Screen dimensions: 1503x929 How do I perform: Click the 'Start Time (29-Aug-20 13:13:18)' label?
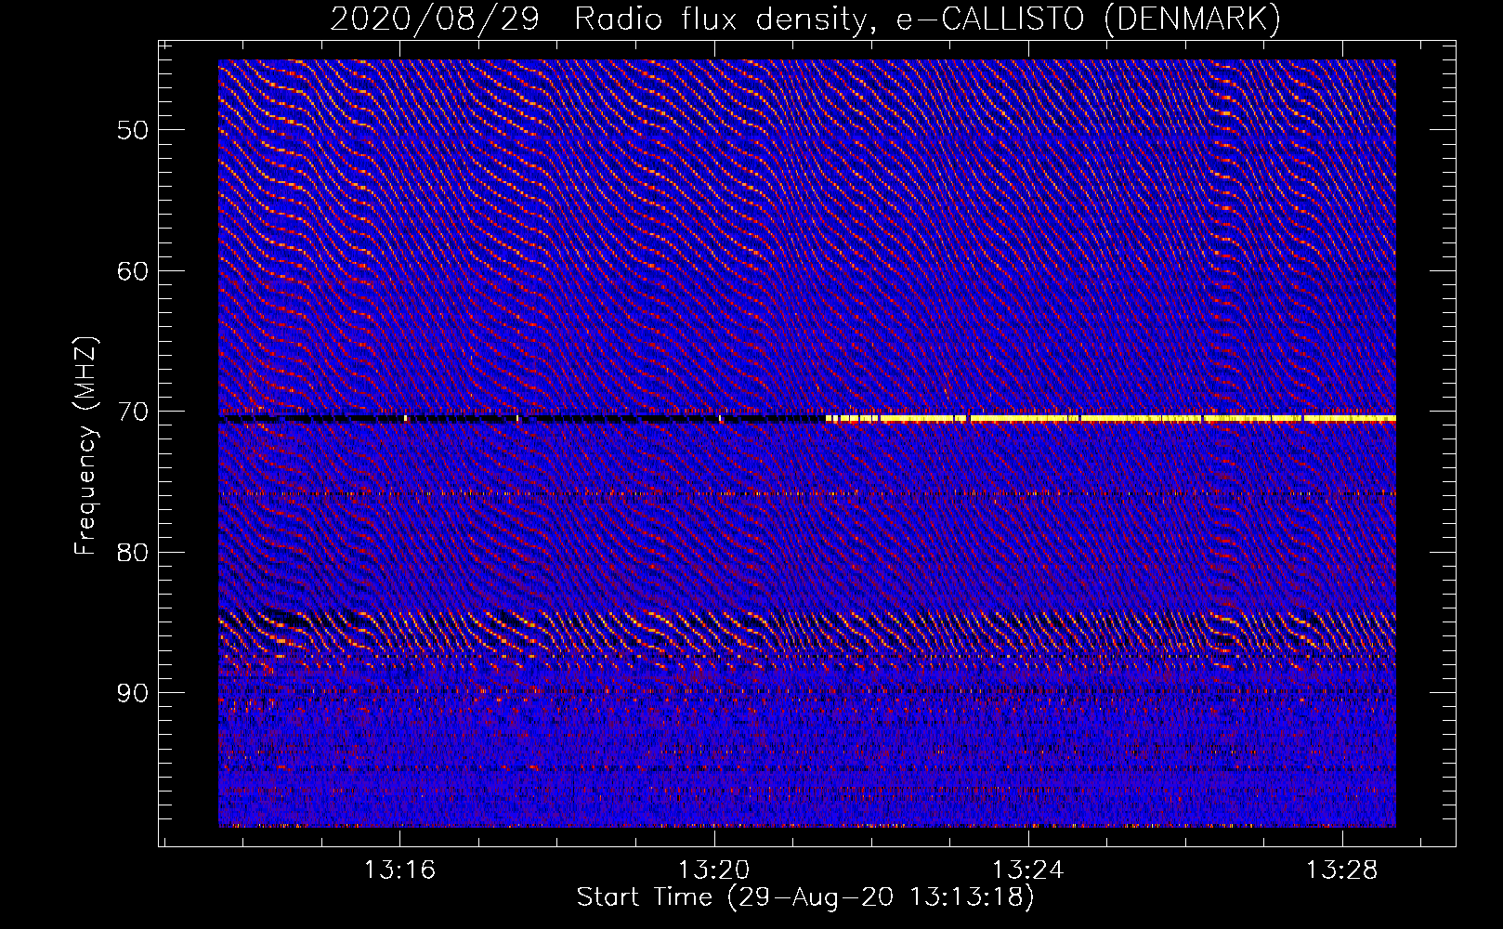pyautogui.click(x=805, y=897)
